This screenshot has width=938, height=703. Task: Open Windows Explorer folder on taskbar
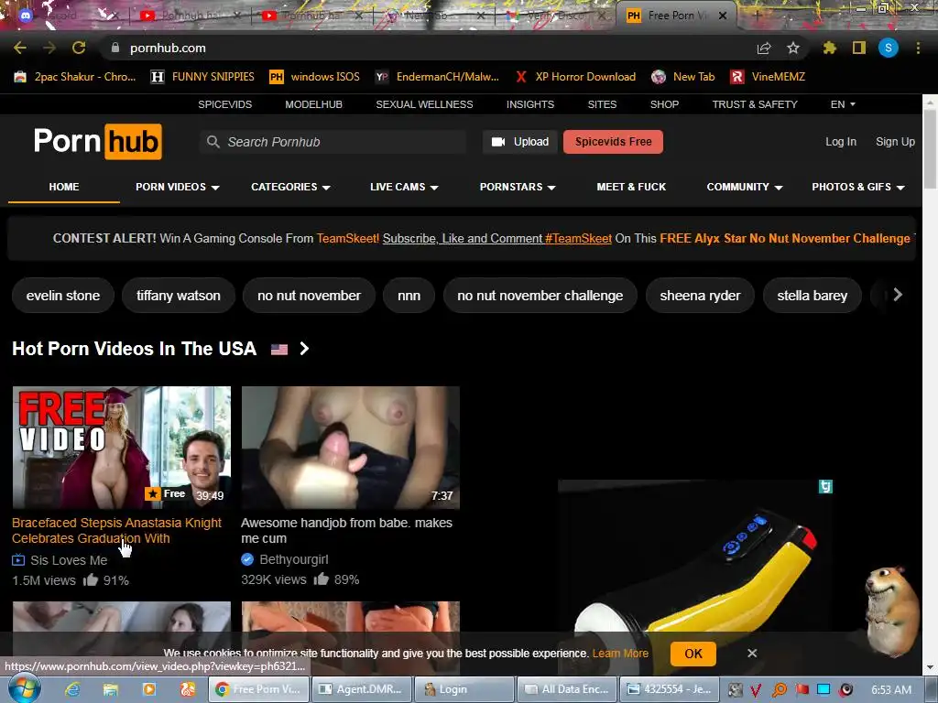pos(111,689)
